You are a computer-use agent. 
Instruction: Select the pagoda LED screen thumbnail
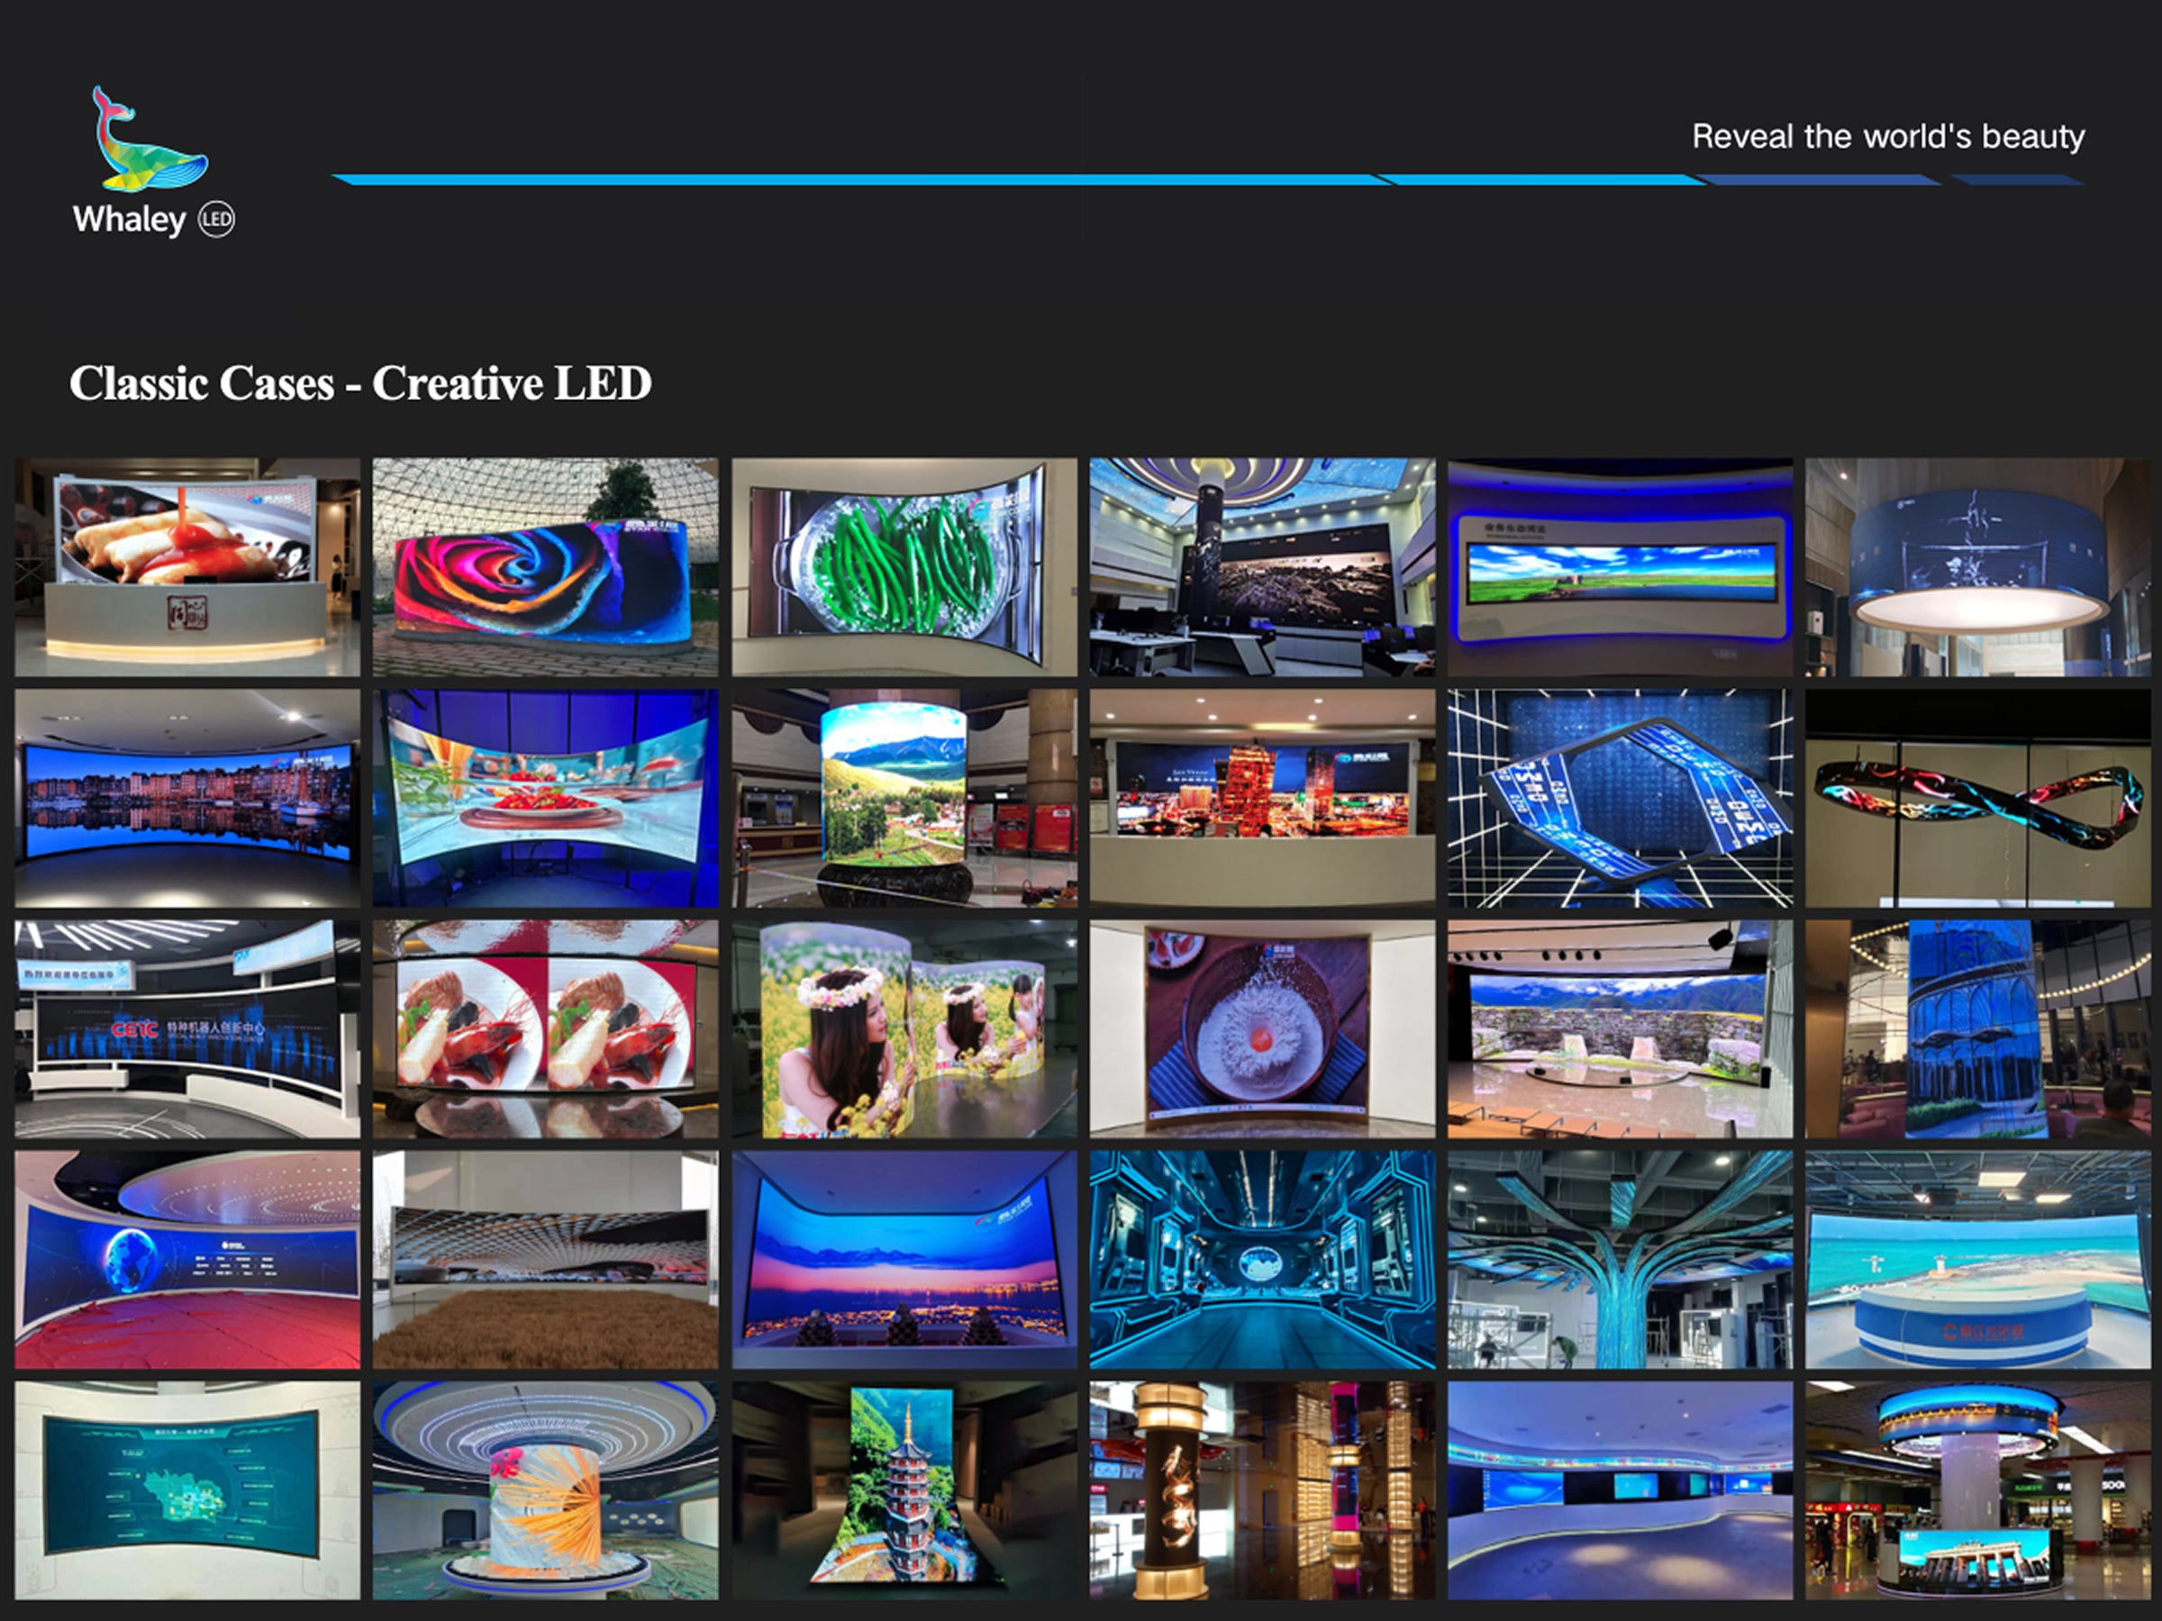click(x=904, y=1490)
